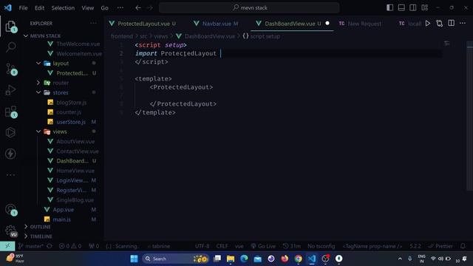Open userStore.js in explorer
The height and width of the screenshot is (266, 473).
(71, 122)
